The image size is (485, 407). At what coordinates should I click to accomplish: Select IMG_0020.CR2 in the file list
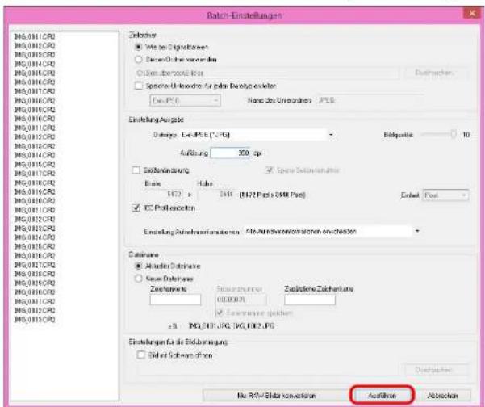[35, 201]
